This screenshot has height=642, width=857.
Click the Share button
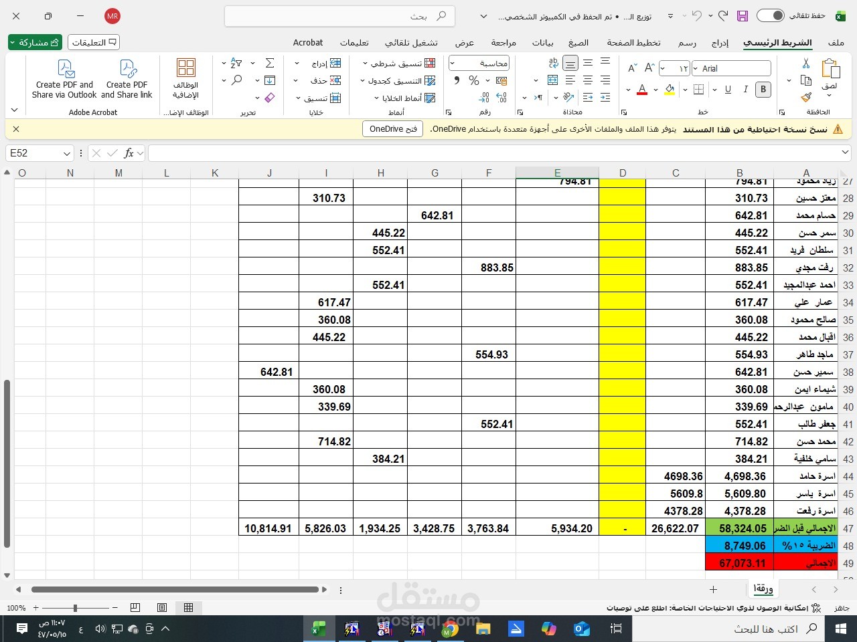(x=35, y=43)
